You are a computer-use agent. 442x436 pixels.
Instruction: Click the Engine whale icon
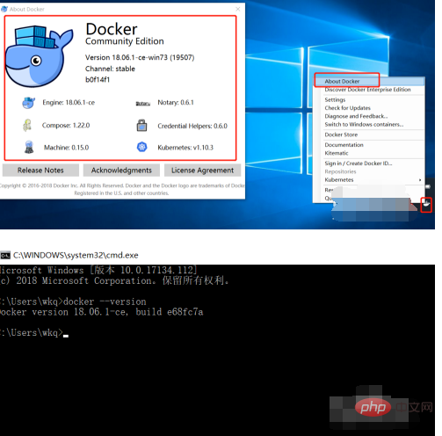pos(28,103)
